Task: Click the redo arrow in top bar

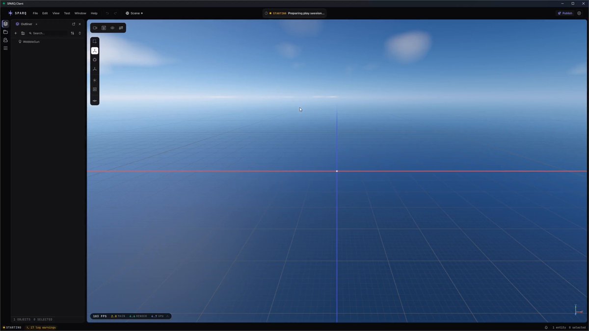Action: tap(115, 13)
